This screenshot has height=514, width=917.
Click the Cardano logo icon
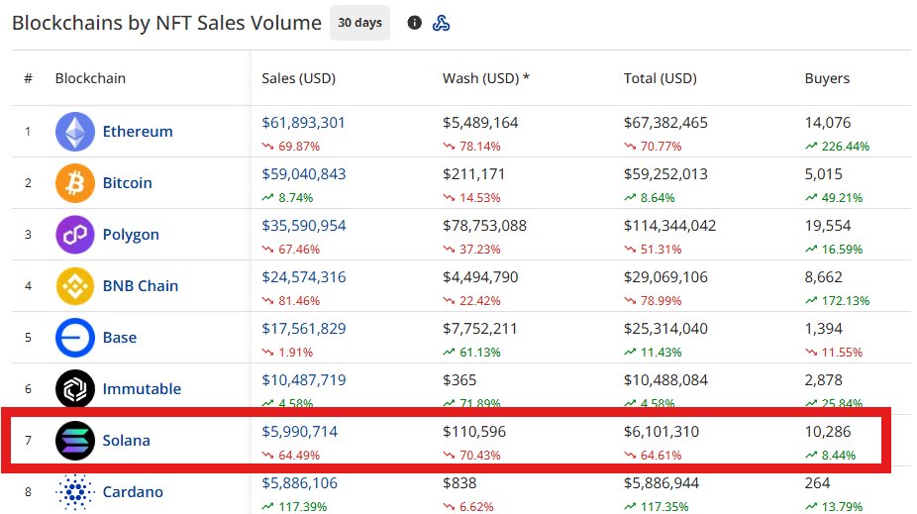tap(75, 492)
